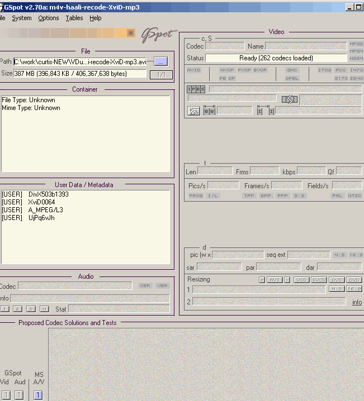Click the Resizing row 1 field
The width and height of the screenshot is (364, 401).
click(259, 290)
